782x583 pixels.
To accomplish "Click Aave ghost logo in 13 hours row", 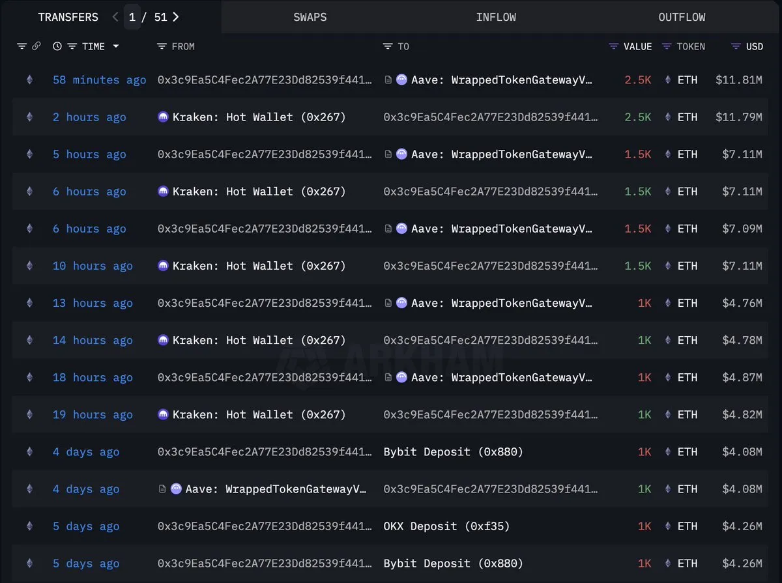I will [x=401, y=303].
